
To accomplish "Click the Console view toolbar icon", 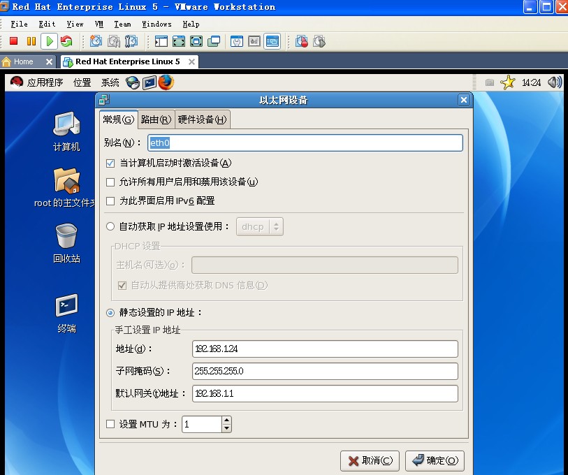I will [272, 41].
